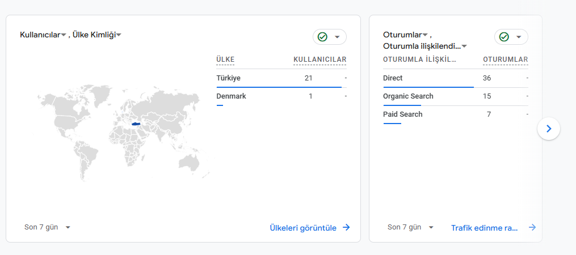Change Son 7 gün range on countries card

coord(47,227)
